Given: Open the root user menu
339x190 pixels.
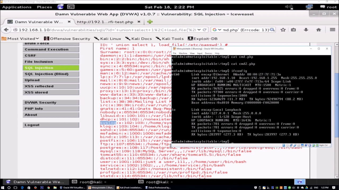Looking at the screenshot, I should click(x=328, y=7).
